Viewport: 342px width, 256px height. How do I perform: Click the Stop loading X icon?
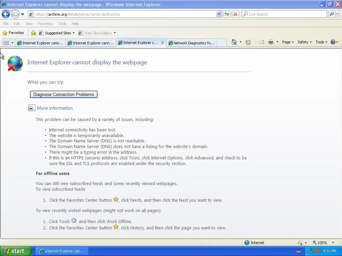click(x=235, y=14)
